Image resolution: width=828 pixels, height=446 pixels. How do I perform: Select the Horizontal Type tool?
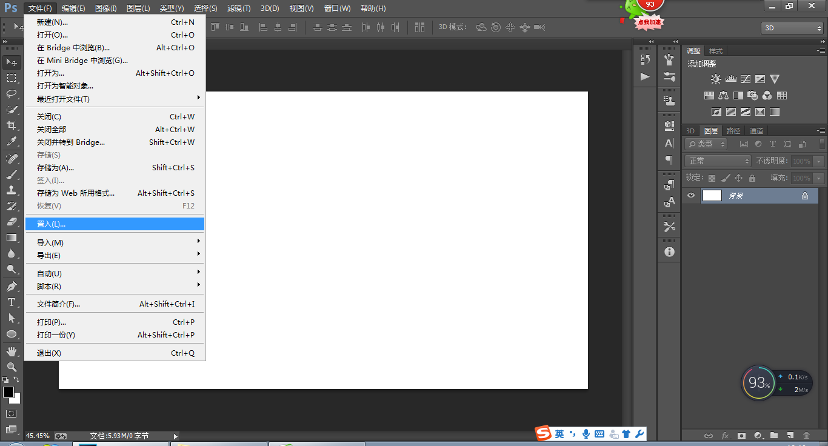[12, 302]
